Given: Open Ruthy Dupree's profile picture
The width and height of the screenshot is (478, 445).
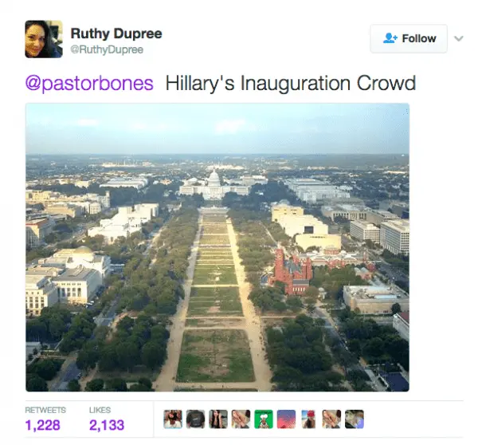Looking at the screenshot, I should tap(44, 39).
